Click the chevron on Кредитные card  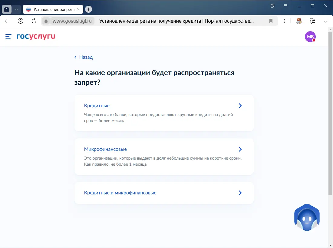click(240, 106)
